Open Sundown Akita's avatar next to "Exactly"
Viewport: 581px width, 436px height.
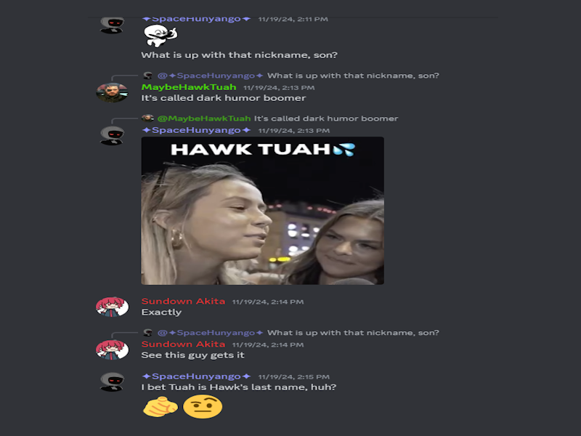[112, 307]
